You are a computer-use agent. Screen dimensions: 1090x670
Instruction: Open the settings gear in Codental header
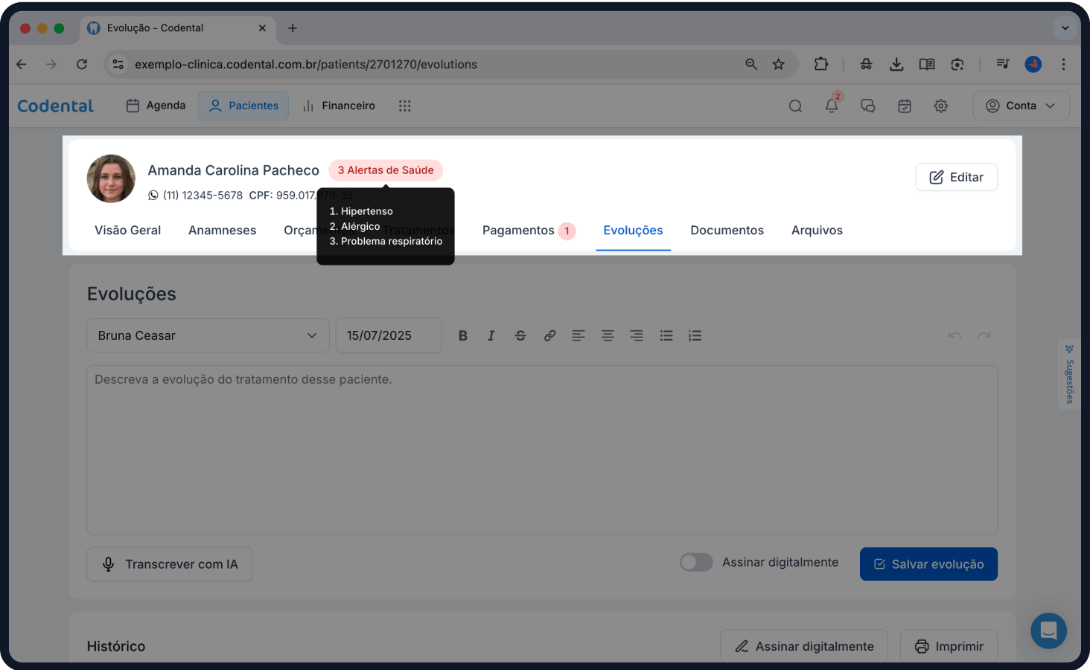click(941, 106)
